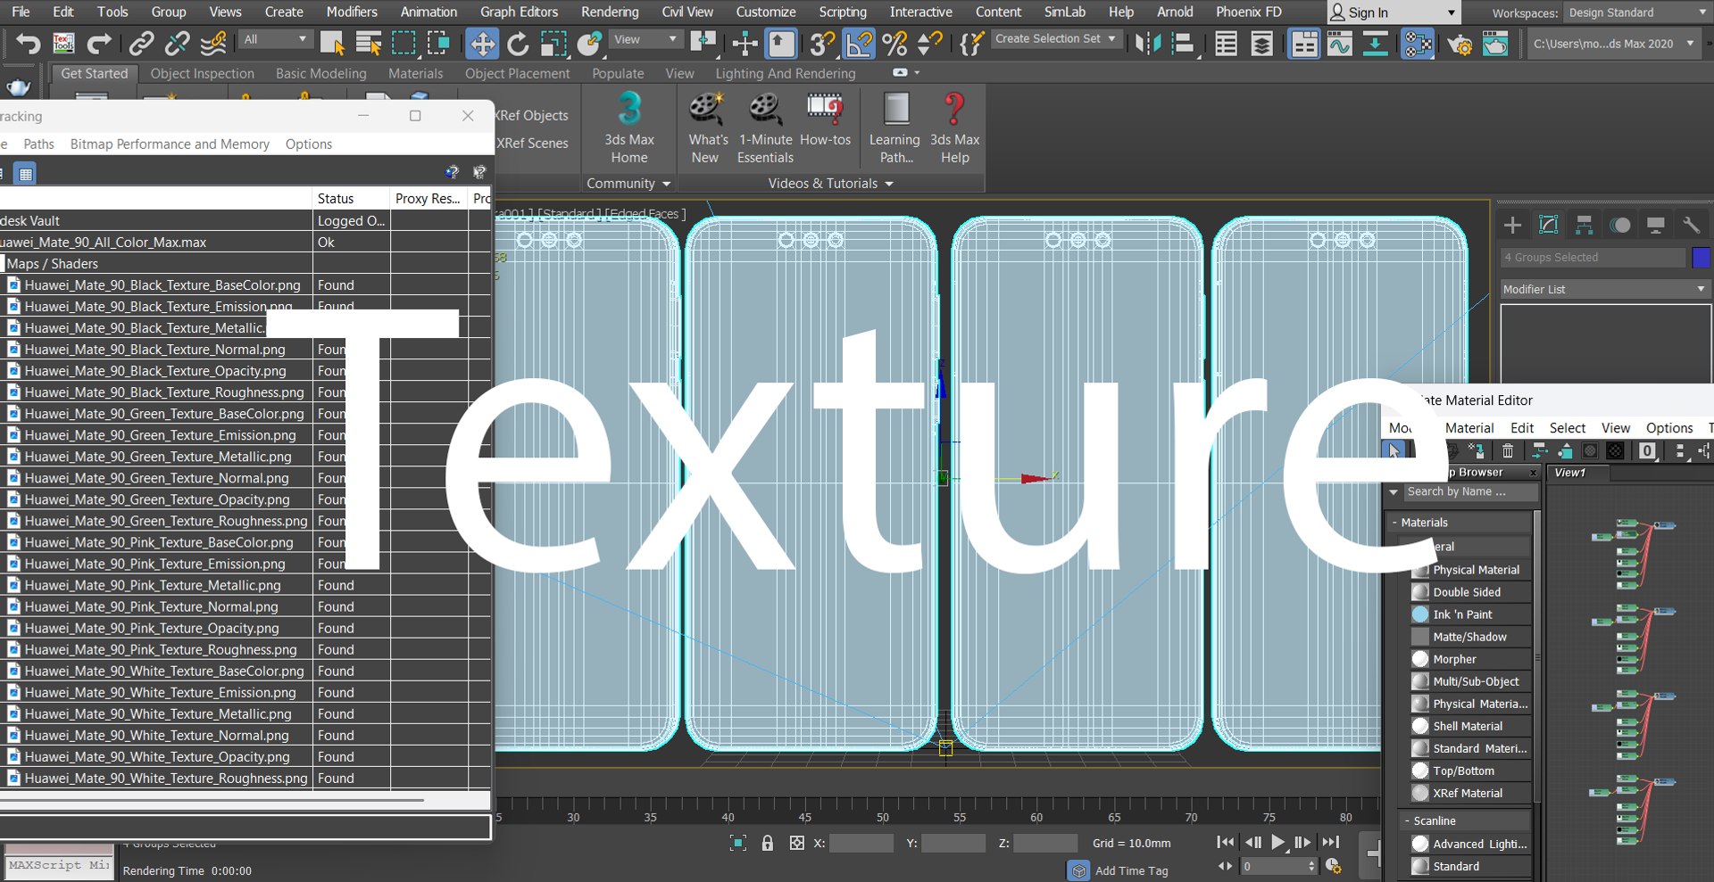This screenshot has height=882, width=1714.
Task: Click the Mirror tool icon
Action: point(1148,43)
